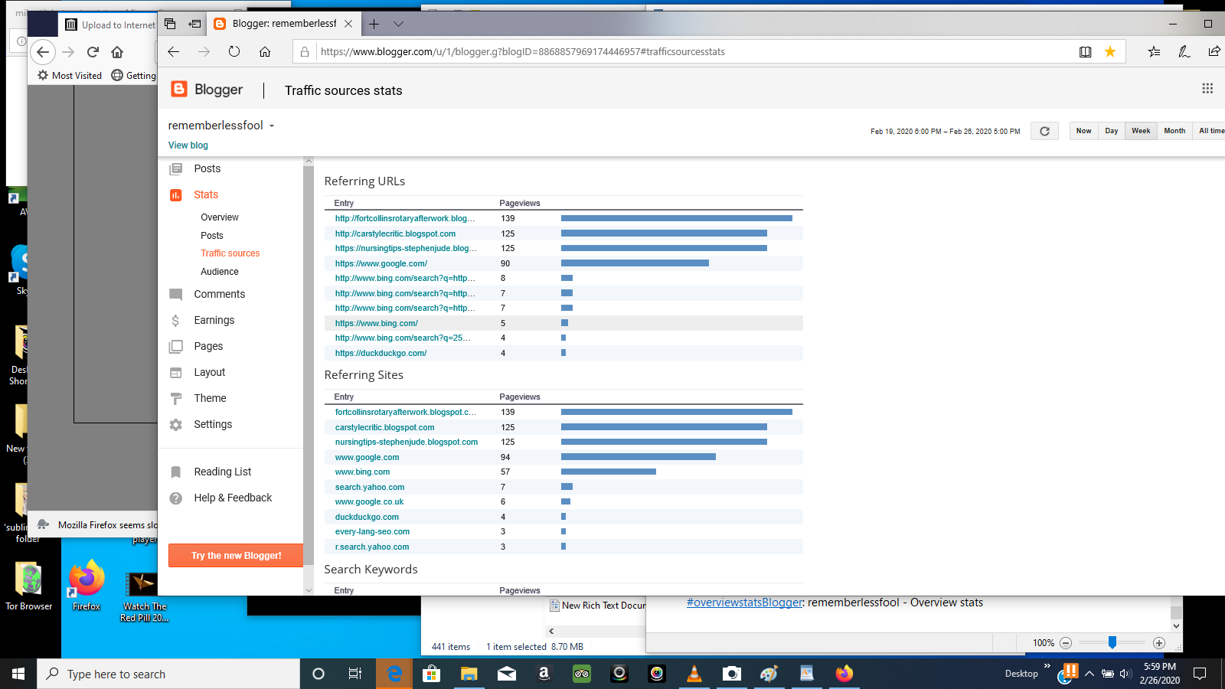The height and width of the screenshot is (689, 1225).
Task: Reload the page in Edge
Action: [x=234, y=52]
